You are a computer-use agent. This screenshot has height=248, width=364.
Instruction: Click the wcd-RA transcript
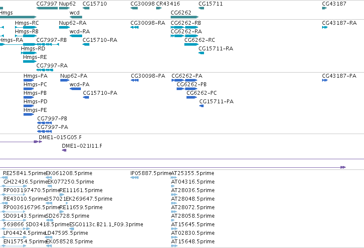[76, 36]
